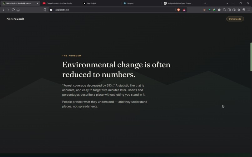Expand the tab search dropdown chevron

(227, 3)
